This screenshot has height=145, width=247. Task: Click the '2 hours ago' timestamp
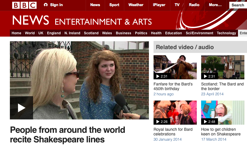(163, 94)
